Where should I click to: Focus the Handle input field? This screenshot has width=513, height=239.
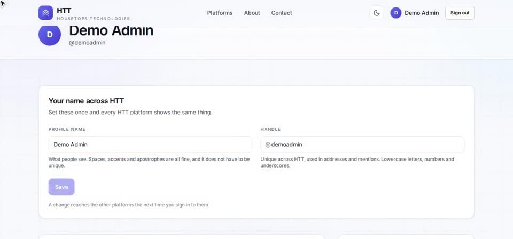click(x=362, y=145)
